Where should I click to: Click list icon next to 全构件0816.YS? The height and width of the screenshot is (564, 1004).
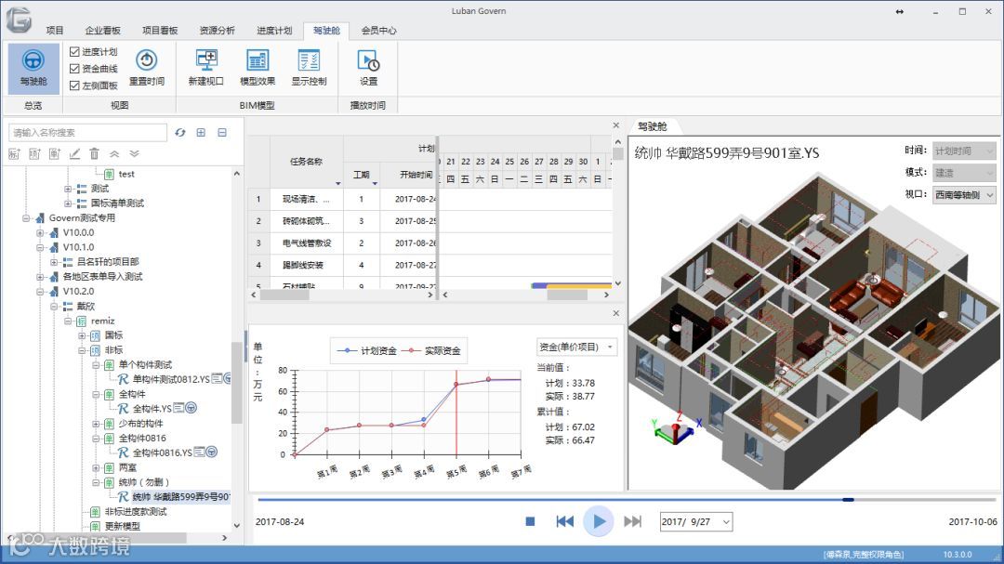point(200,452)
